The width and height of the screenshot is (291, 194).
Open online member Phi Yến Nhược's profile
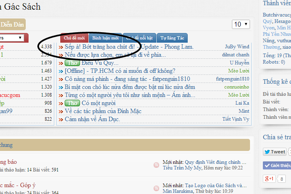click(277, 34)
